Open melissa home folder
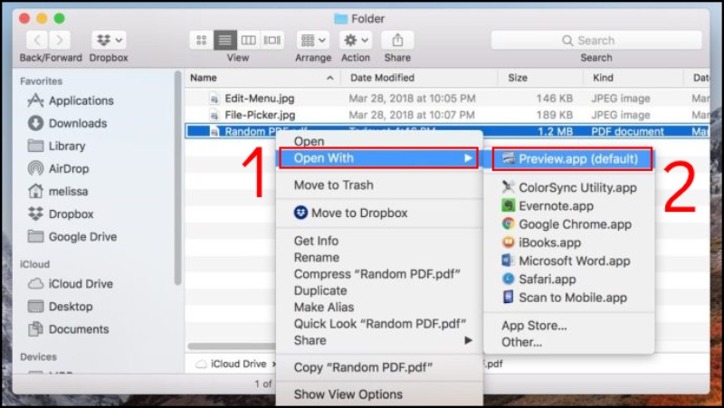724x408 pixels. (58, 191)
